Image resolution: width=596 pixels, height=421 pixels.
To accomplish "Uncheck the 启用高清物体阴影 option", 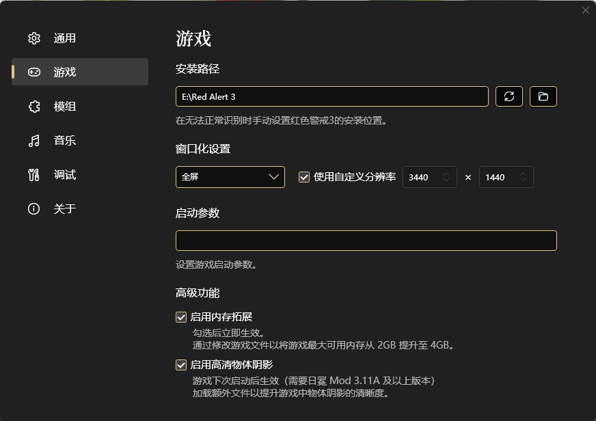I will click(181, 365).
